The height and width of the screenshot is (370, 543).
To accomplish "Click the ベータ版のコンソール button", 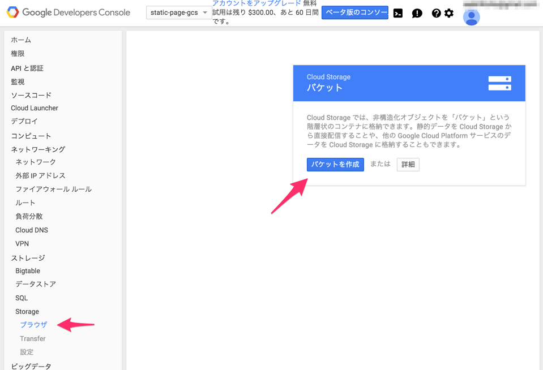I will click(x=354, y=12).
